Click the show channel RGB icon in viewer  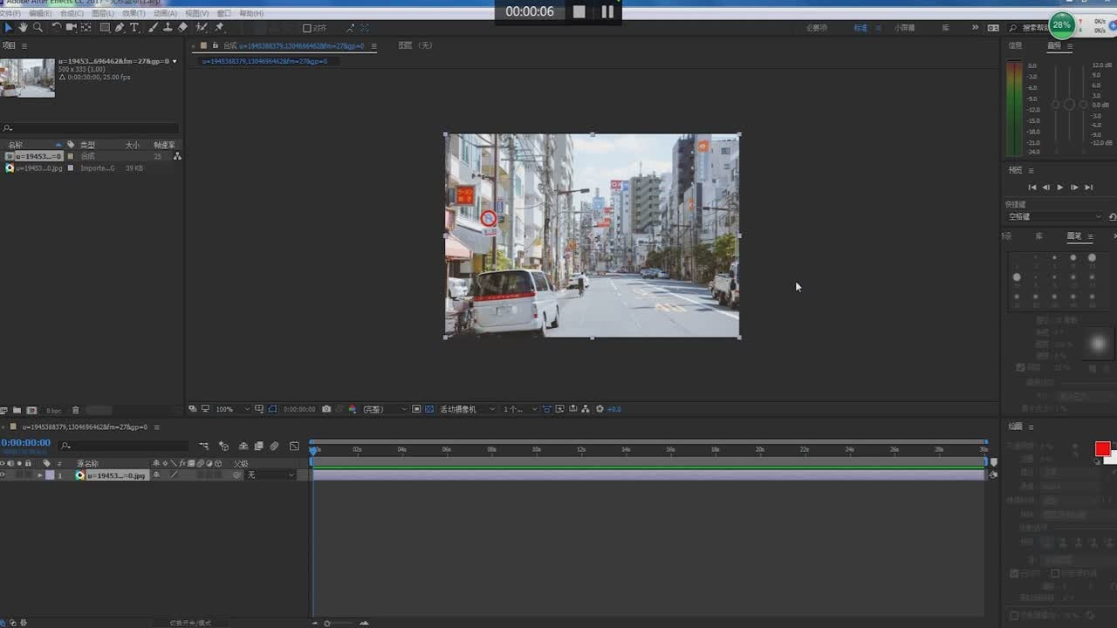pos(353,409)
